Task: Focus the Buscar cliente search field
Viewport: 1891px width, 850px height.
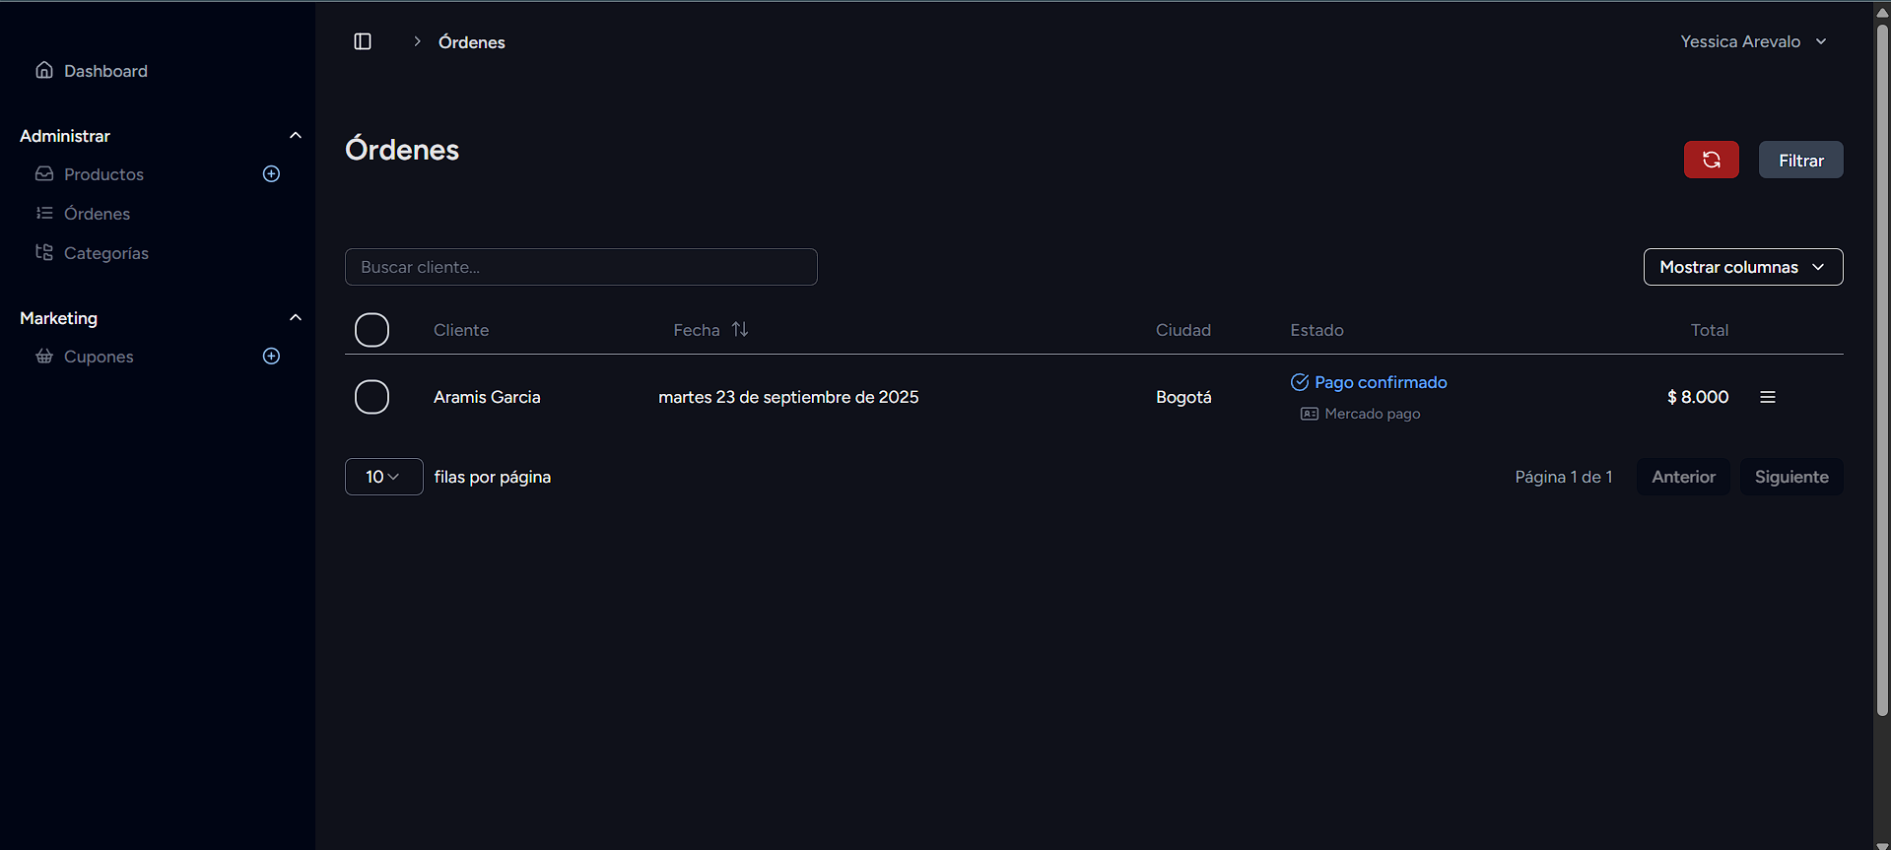Action: 580,267
